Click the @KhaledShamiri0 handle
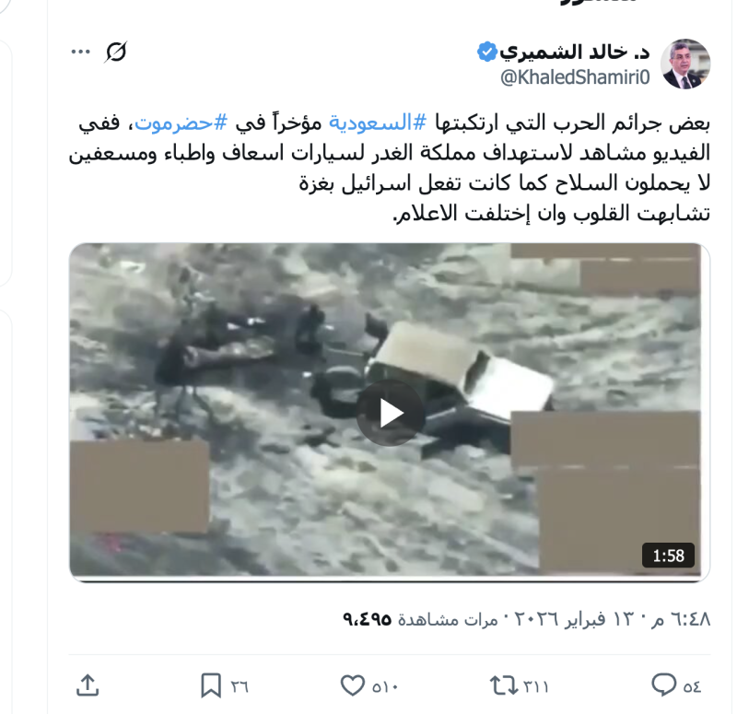The image size is (737, 714). coord(575,77)
